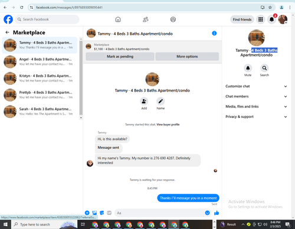Click Mark as pending button

(x=120, y=57)
